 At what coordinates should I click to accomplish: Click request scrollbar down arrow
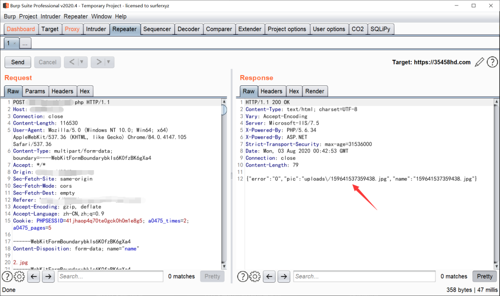coord(224,266)
